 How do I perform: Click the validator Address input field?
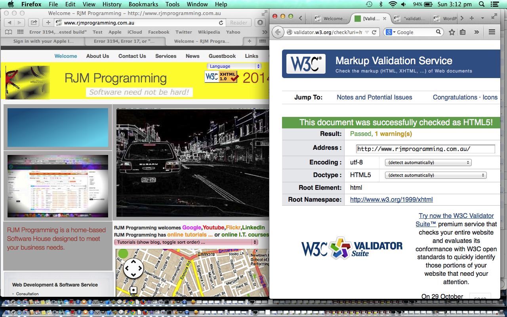[x=425, y=149]
